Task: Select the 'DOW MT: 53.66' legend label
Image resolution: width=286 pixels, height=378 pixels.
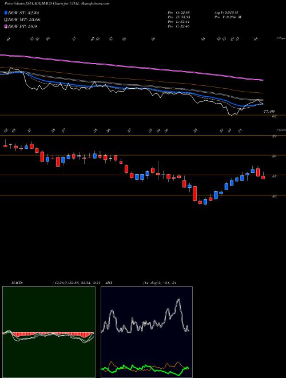Action: click(x=24, y=20)
